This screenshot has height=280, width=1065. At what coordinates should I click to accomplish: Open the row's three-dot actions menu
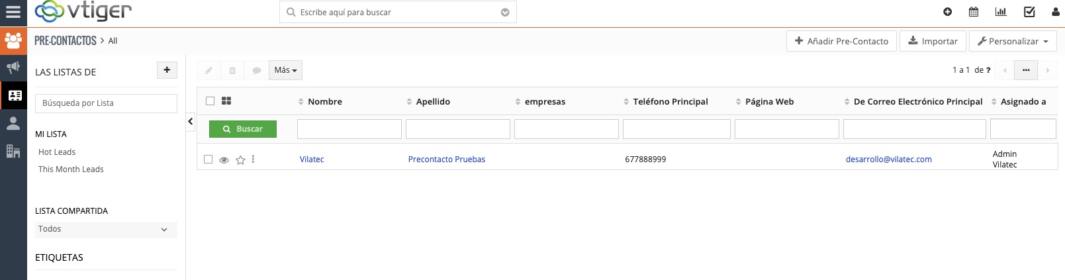coord(254,160)
